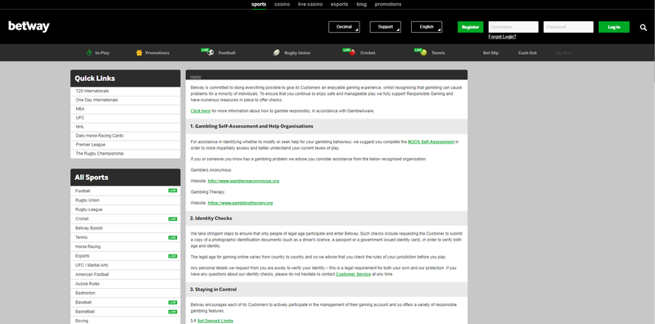Click the Forgot Login? link

tap(502, 37)
